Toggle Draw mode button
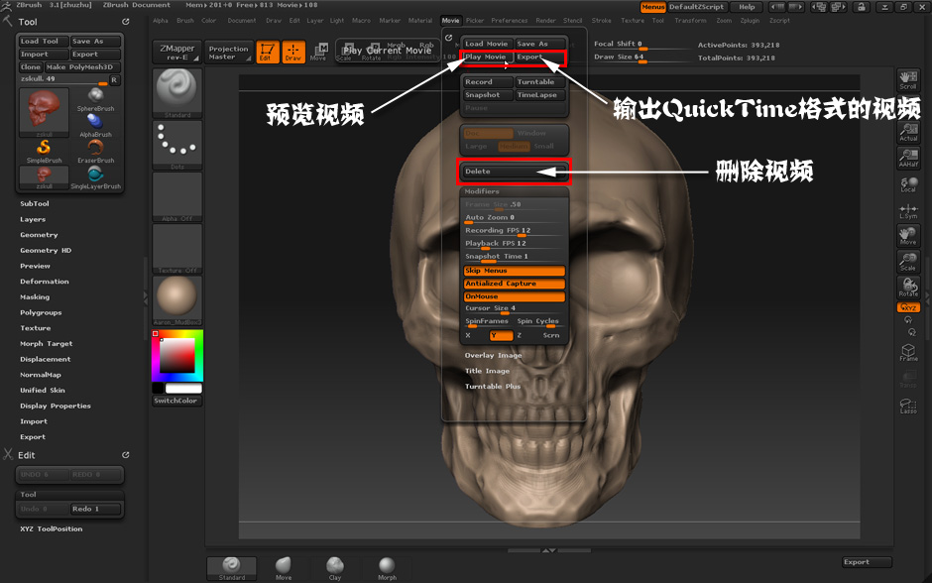Image resolution: width=932 pixels, height=583 pixels. click(x=293, y=52)
